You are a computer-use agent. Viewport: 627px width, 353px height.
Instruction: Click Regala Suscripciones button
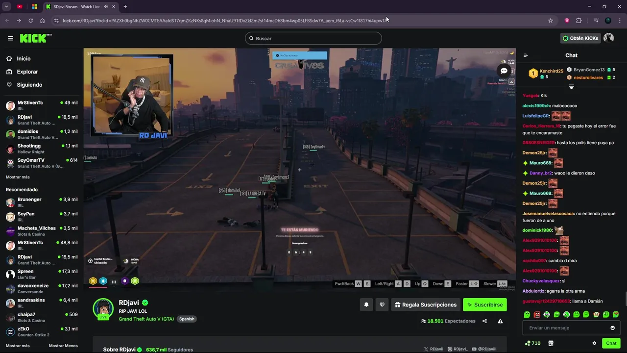426,304
